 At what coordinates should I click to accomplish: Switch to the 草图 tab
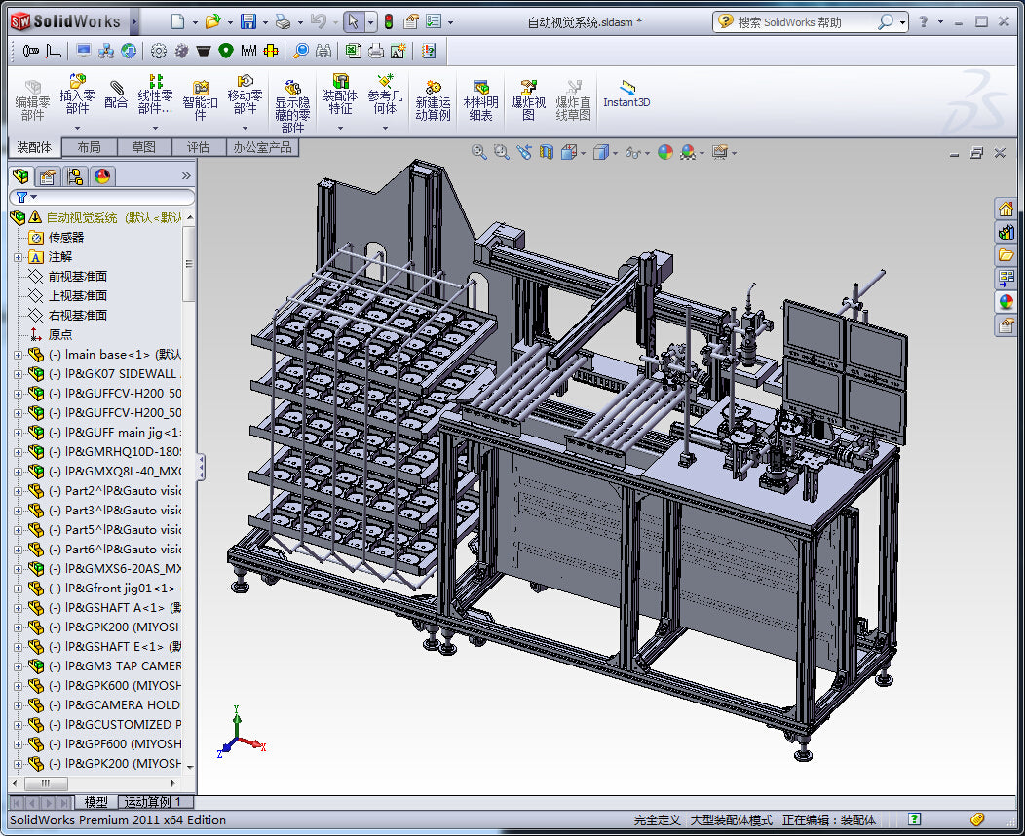tap(144, 148)
